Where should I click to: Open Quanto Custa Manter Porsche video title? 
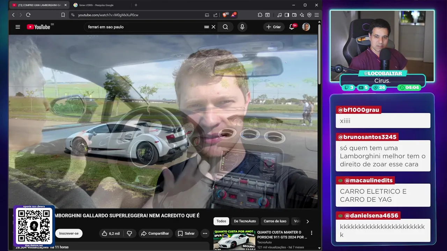click(282, 235)
